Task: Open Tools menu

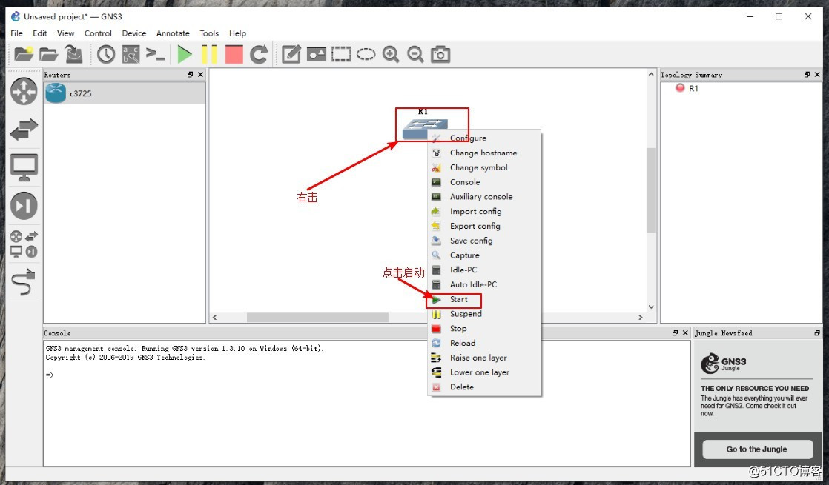Action: coord(209,33)
